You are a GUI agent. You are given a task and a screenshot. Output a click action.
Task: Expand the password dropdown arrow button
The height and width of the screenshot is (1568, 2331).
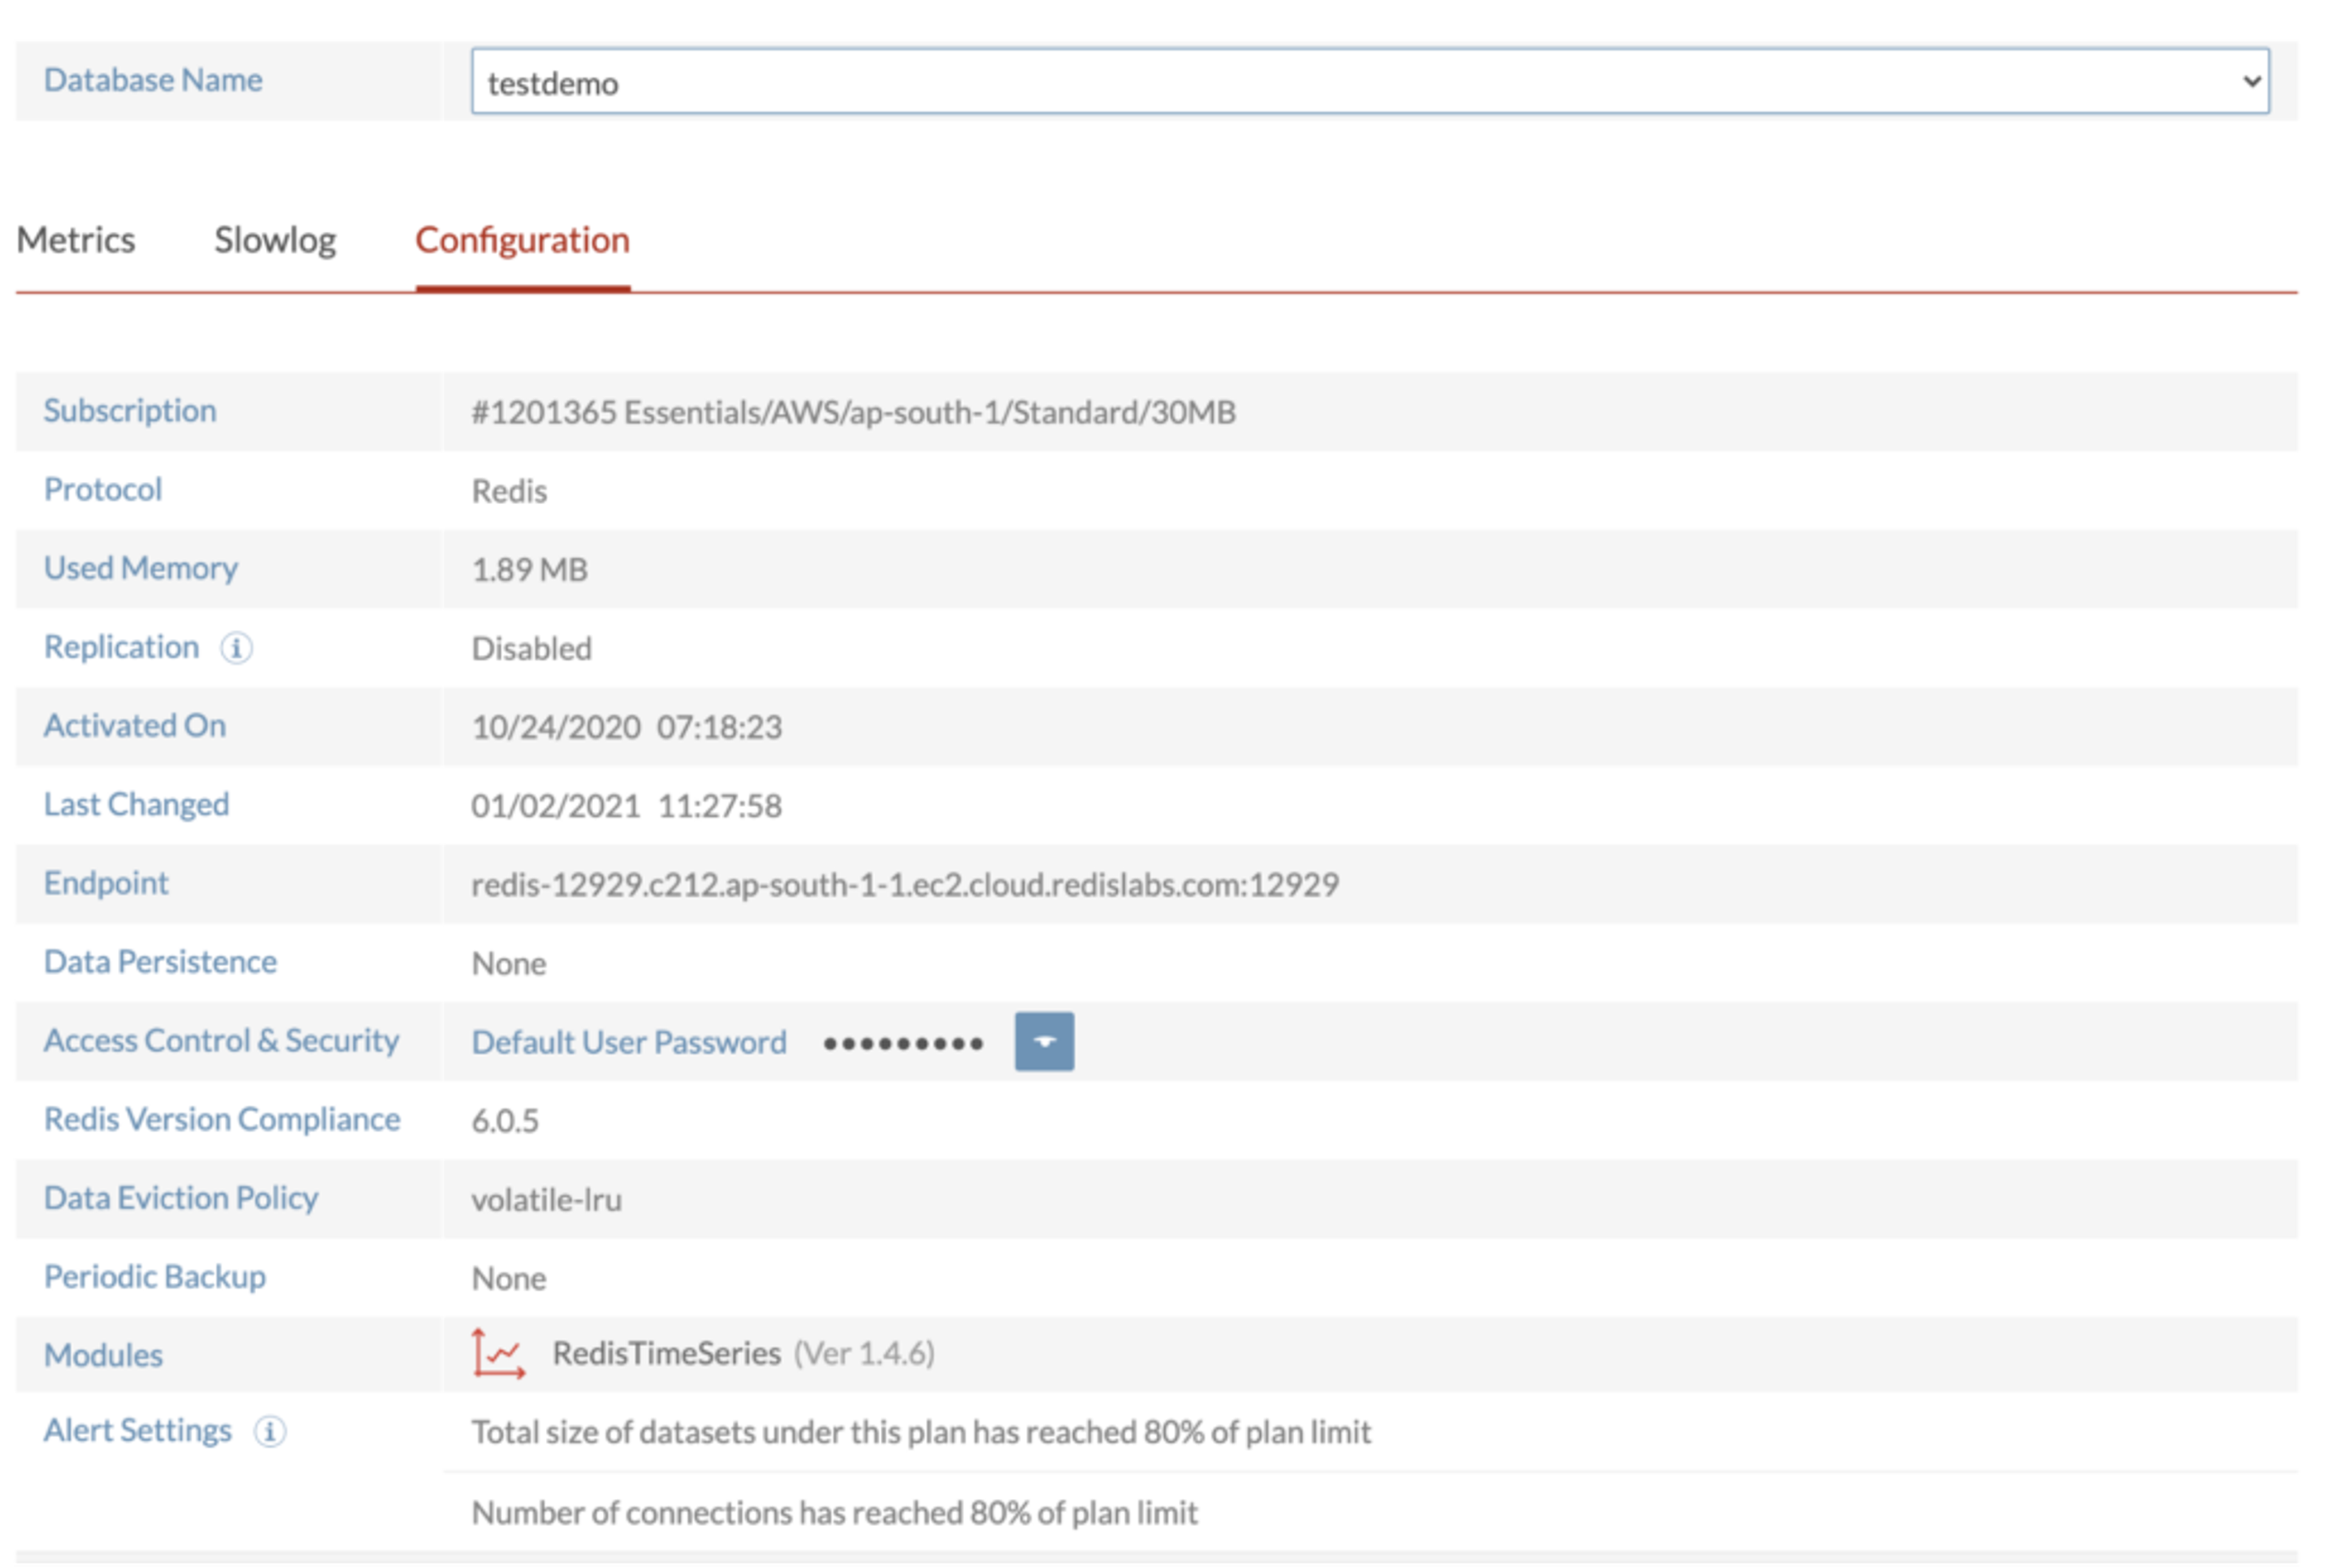click(1043, 1042)
